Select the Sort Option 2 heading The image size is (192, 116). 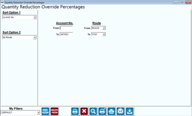click(x=11, y=32)
